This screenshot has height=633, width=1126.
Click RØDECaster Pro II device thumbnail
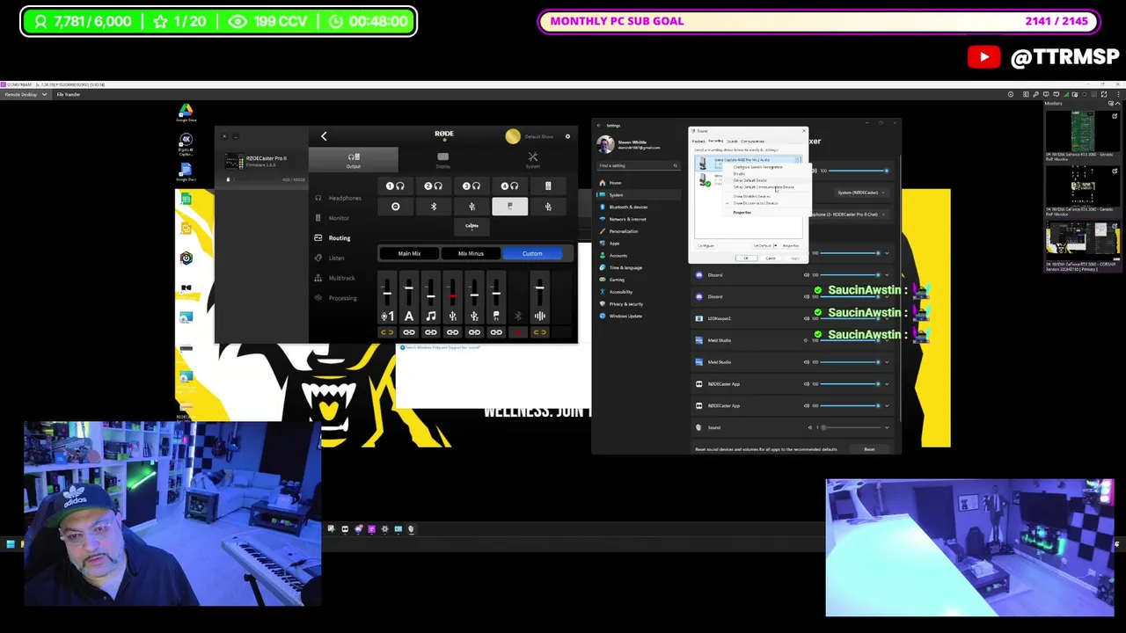click(x=234, y=161)
